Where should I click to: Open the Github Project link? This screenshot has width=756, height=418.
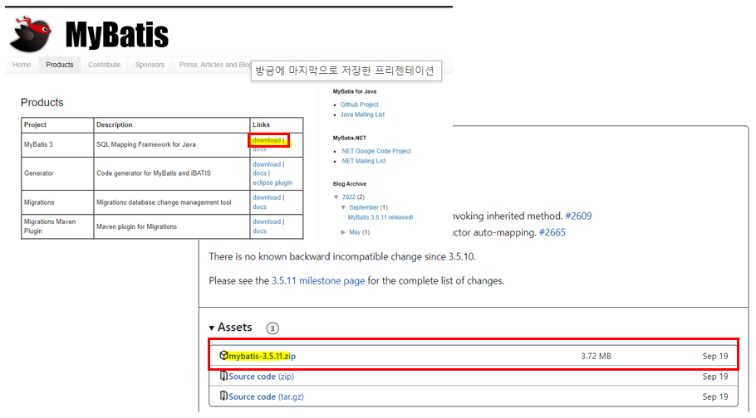pos(359,104)
